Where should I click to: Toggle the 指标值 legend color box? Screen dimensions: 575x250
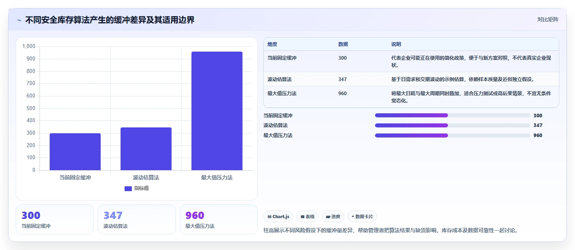tap(128, 188)
